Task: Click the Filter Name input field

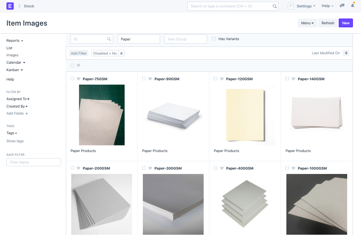Action: pos(34,162)
